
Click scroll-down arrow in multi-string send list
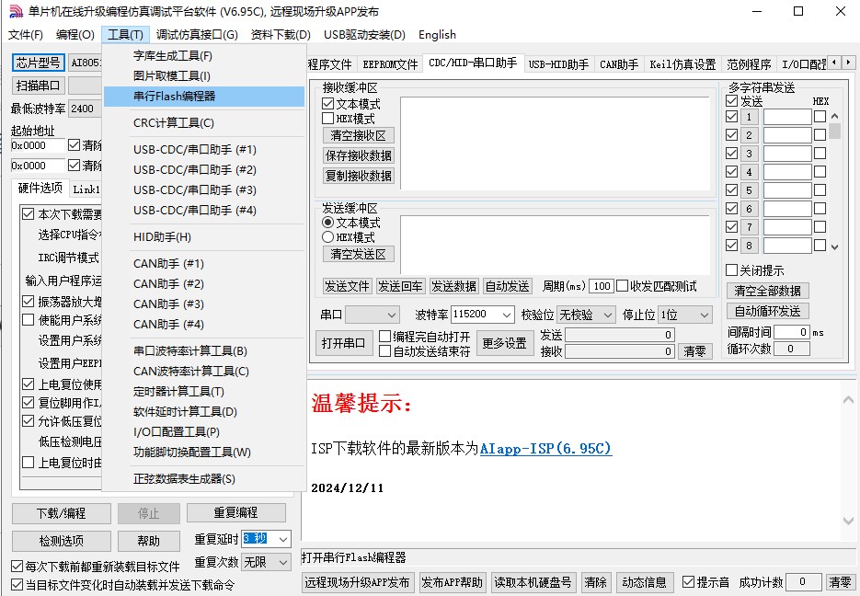coord(835,247)
